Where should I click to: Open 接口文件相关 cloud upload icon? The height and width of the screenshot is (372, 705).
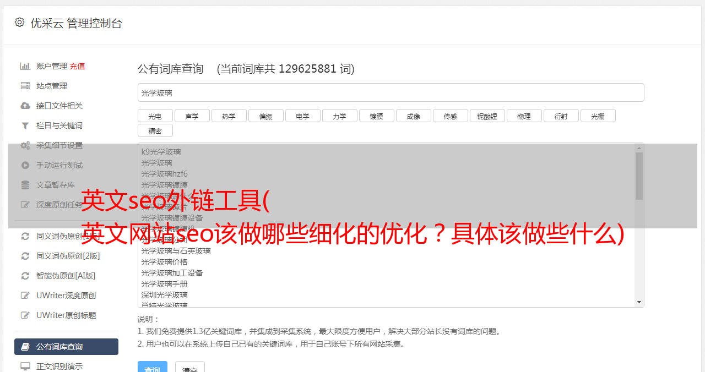[25, 106]
